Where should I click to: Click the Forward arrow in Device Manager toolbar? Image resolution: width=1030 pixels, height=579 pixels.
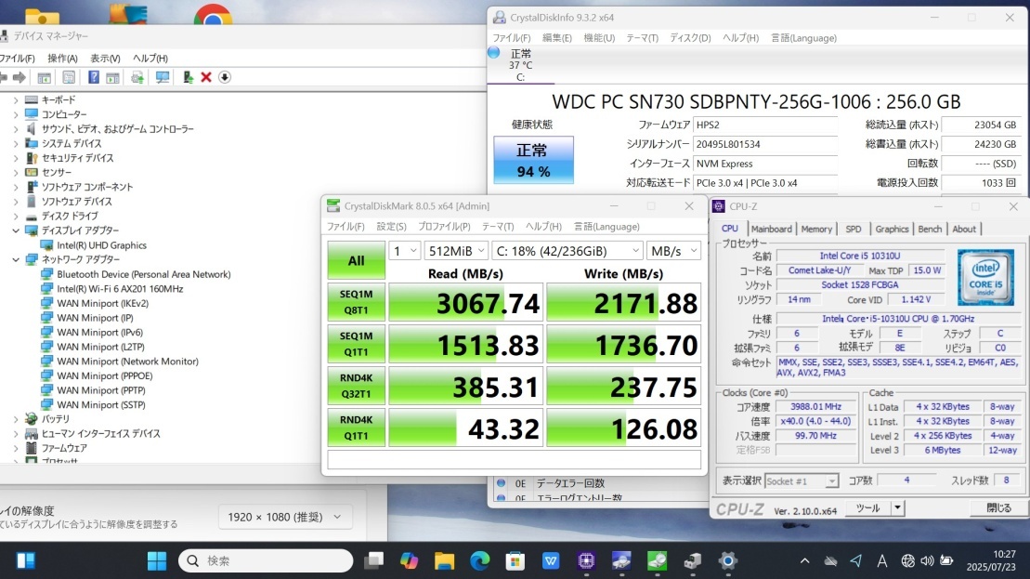(x=20, y=77)
